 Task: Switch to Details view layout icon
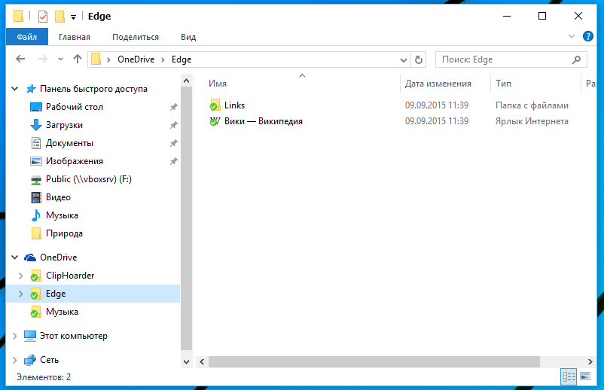click(x=569, y=377)
